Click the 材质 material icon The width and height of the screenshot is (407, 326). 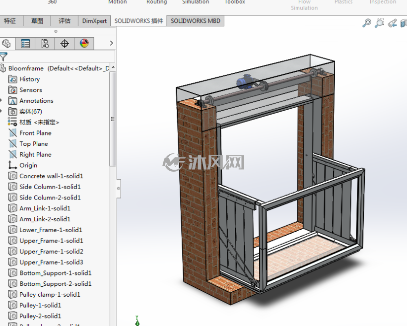click(13, 122)
